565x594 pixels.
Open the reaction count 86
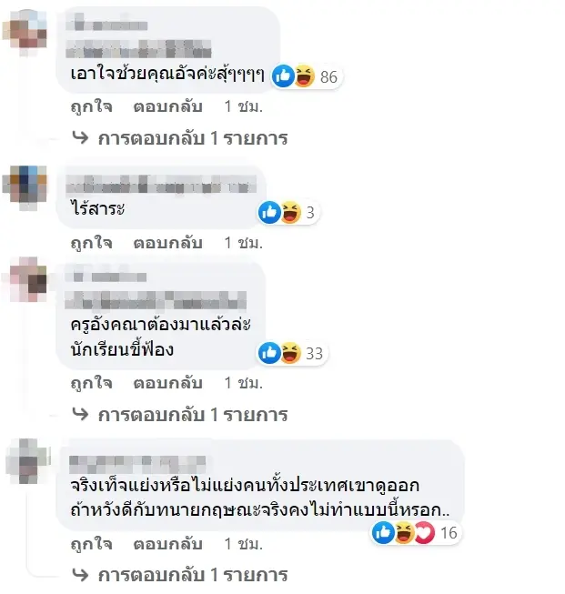coord(328,77)
